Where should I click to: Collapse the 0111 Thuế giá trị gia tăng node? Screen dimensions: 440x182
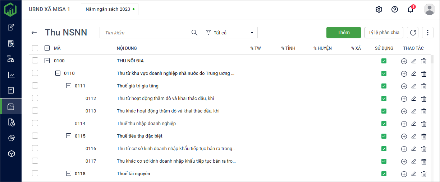click(69, 86)
